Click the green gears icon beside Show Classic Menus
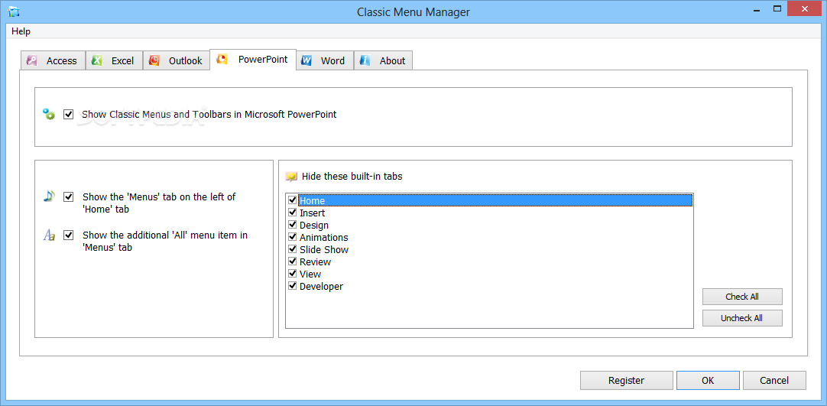The width and height of the screenshot is (827, 406). pyautogui.click(x=48, y=114)
